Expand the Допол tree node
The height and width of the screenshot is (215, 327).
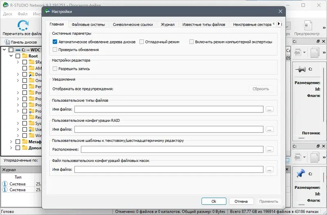click(11, 148)
